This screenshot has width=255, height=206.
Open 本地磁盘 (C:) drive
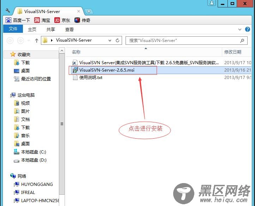click(30, 152)
